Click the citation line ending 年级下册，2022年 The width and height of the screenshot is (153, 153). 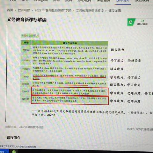[x=92, y=113]
